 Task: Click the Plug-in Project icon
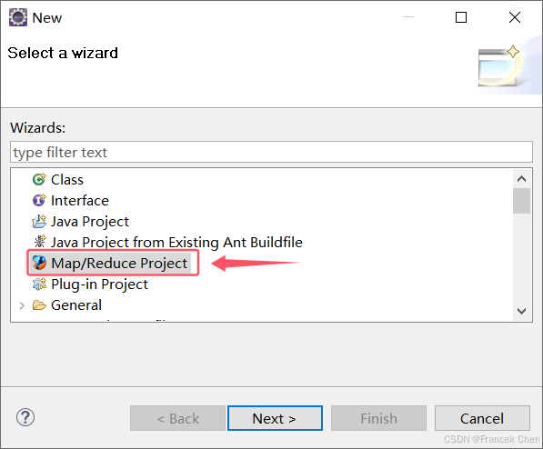pyautogui.click(x=39, y=284)
